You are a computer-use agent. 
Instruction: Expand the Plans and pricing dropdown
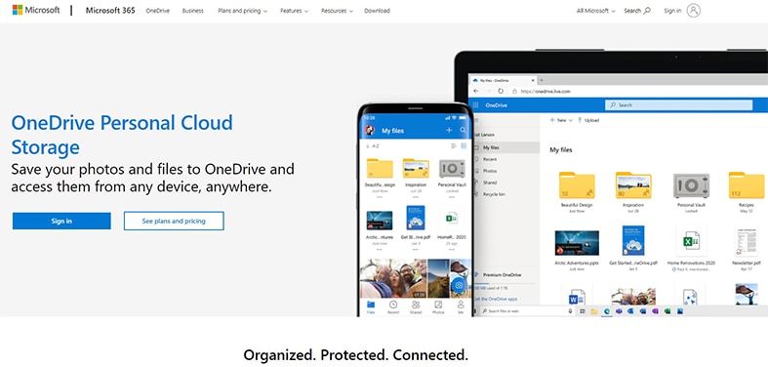pyautogui.click(x=242, y=11)
